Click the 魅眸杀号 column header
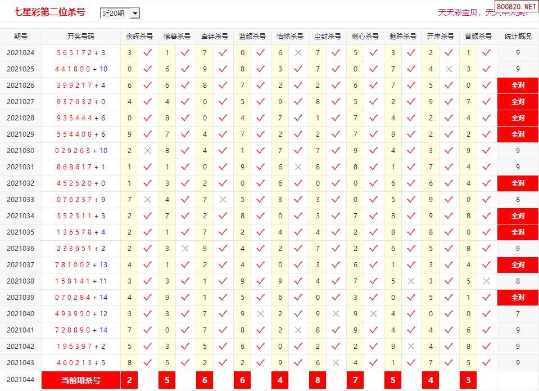 [403, 37]
